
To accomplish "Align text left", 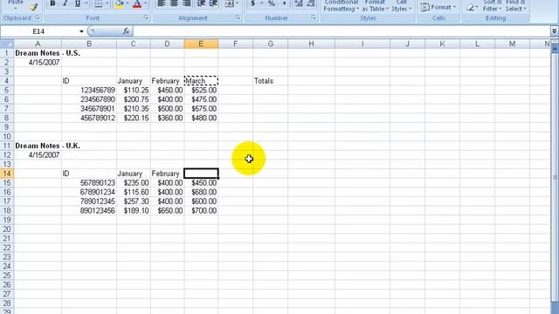I will tap(162, 3).
